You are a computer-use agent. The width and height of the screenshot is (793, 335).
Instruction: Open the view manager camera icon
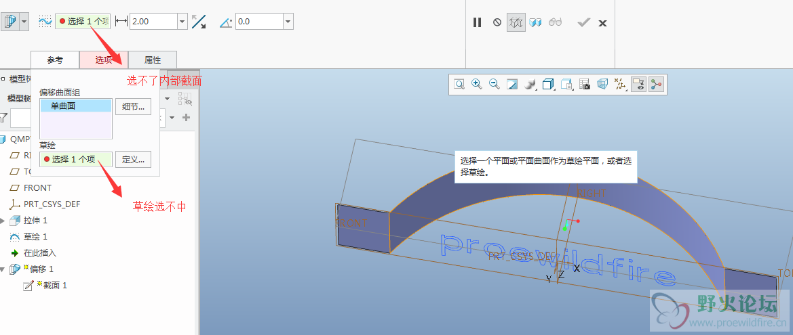[585, 84]
